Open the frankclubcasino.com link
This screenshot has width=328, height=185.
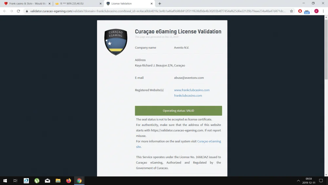pyautogui.click(x=188, y=96)
